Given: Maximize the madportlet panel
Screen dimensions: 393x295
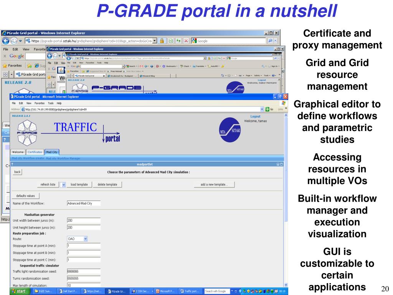Looking at the screenshot, I should pos(281,164).
